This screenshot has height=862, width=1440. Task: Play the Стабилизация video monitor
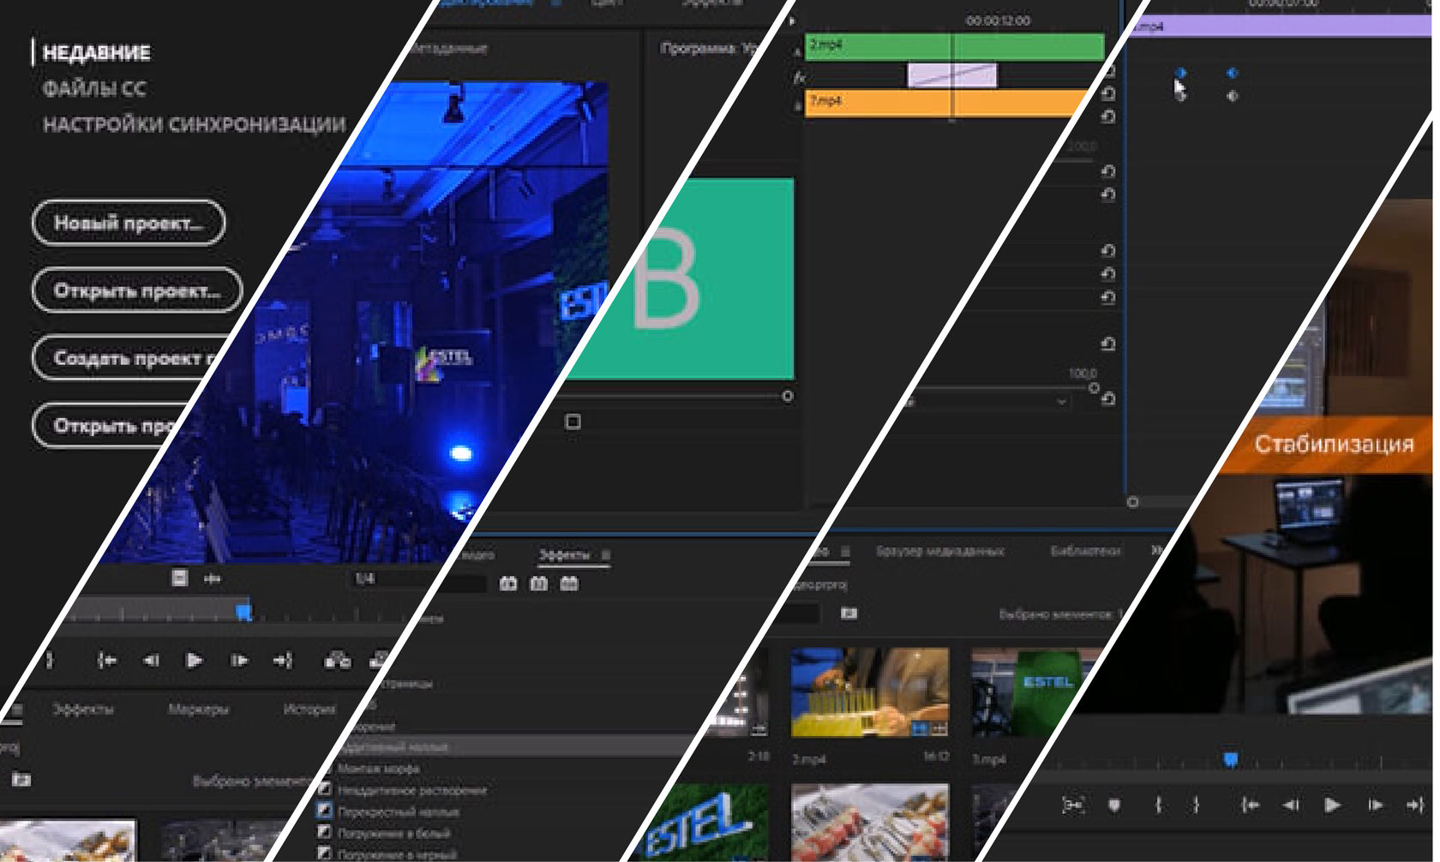1332,805
